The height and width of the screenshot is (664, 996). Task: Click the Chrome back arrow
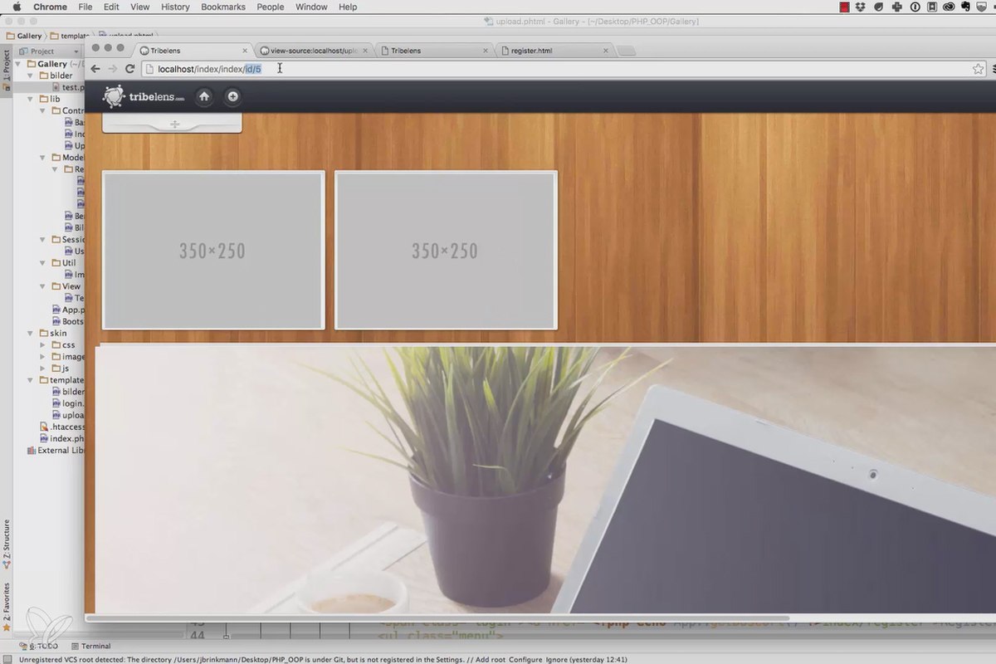(95, 69)
